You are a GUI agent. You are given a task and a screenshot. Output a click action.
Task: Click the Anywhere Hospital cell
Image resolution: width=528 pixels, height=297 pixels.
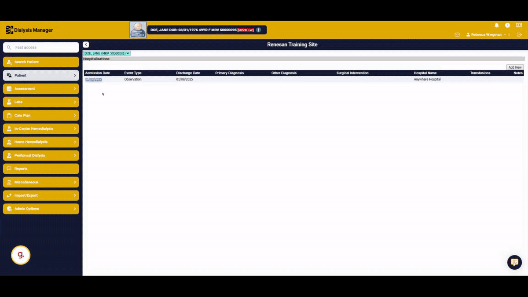(x=427, y=79)
